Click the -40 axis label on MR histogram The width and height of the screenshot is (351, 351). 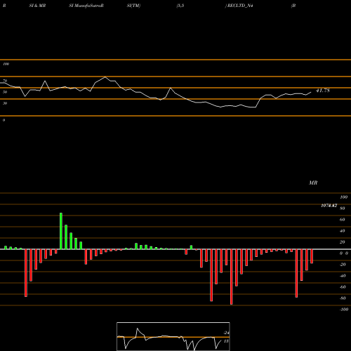[x=343, y=276]
